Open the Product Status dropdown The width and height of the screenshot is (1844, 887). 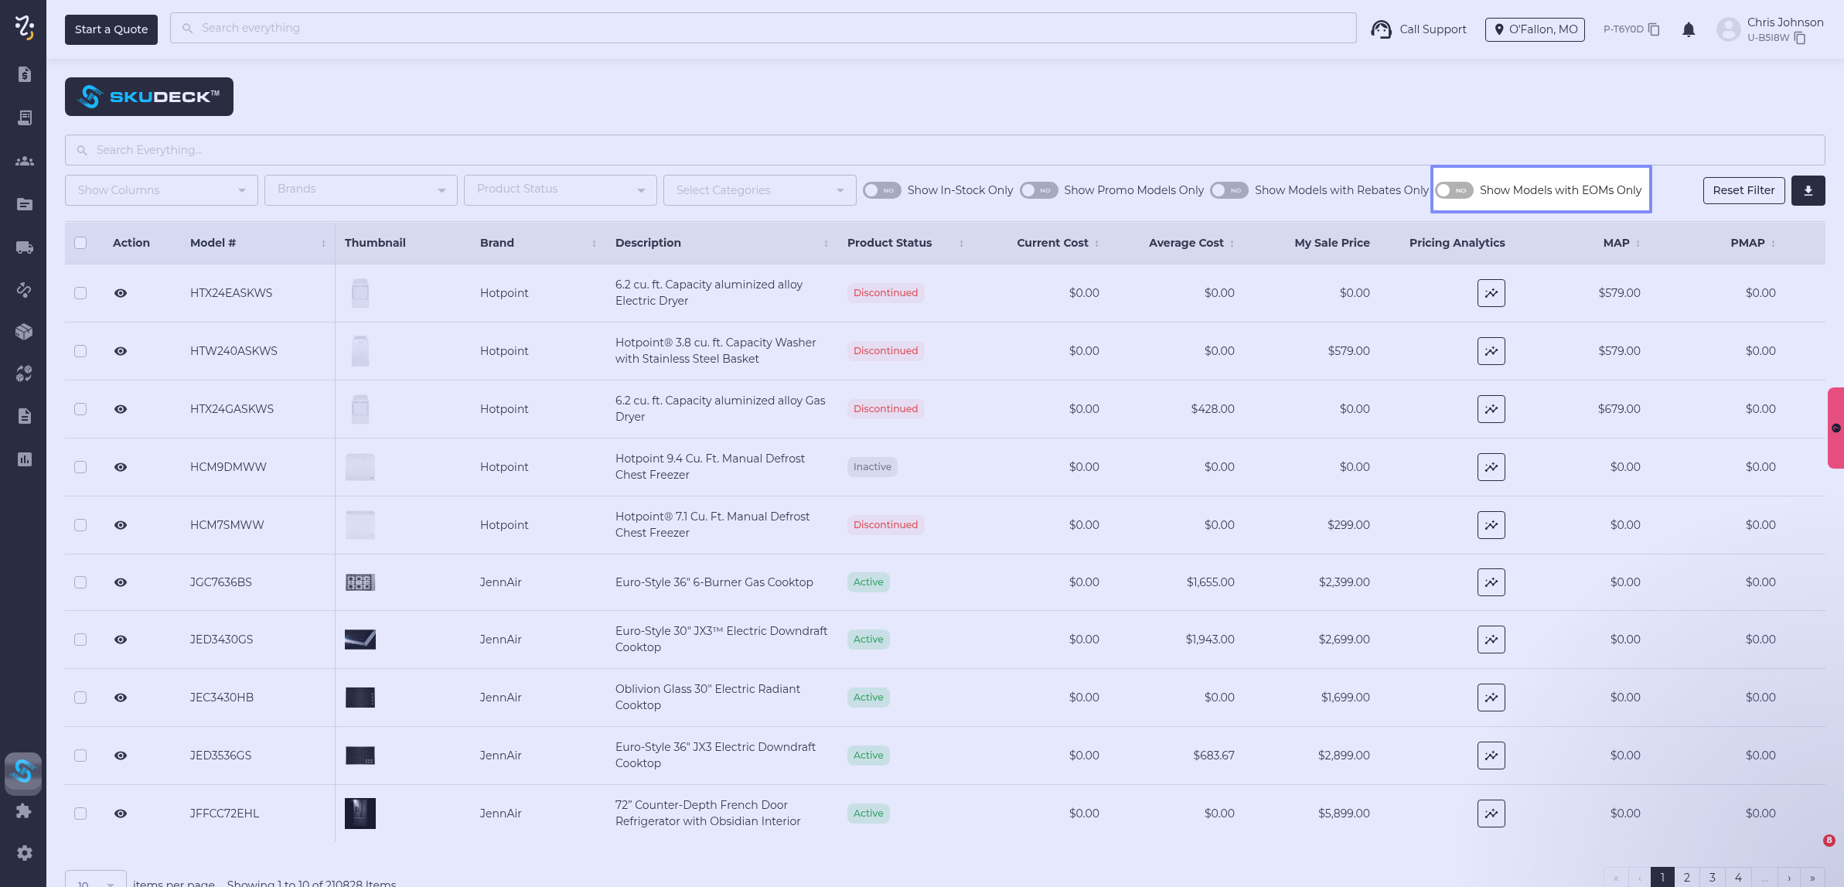pos(560,190)
